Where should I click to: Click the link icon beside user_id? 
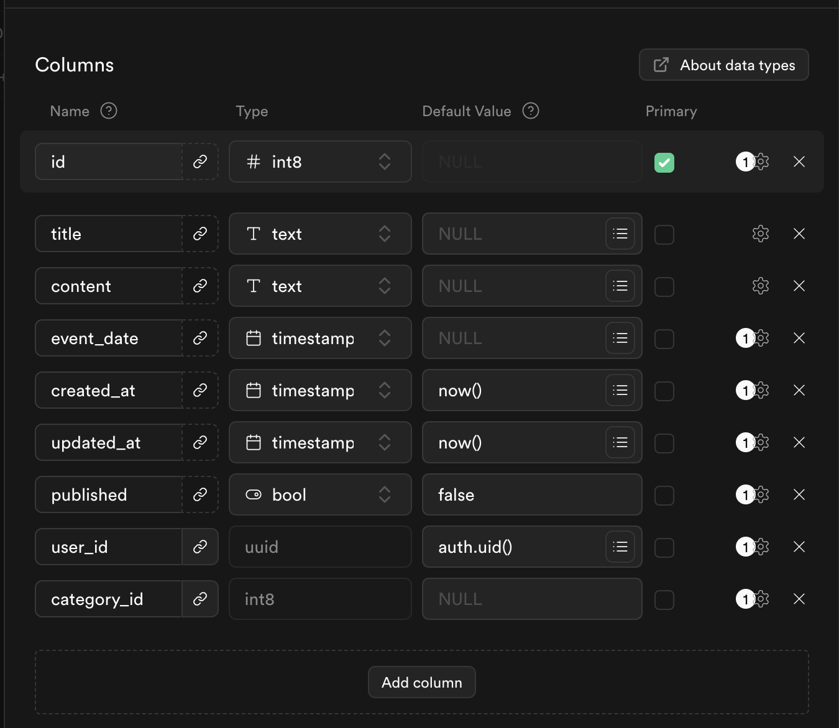click(199, 547)
